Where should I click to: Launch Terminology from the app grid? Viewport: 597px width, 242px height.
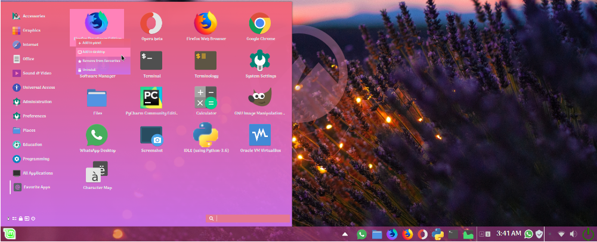click(206, 64)
